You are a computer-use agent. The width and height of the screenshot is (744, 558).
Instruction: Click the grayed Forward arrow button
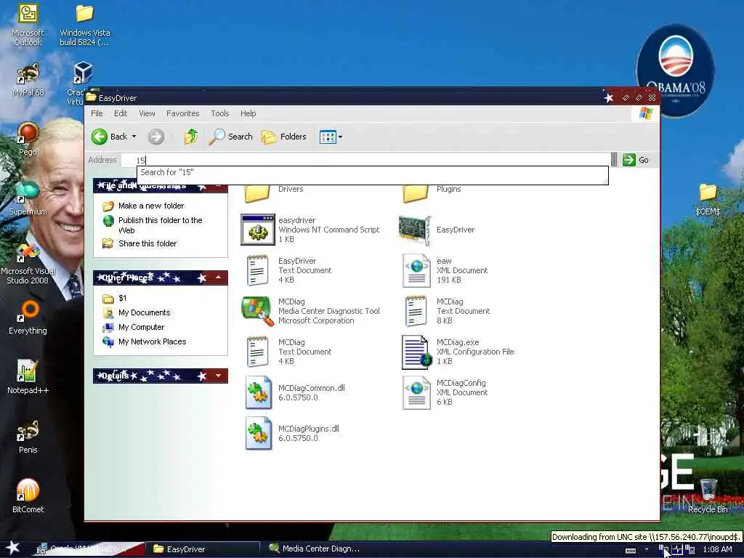click(x=156, y=137)
